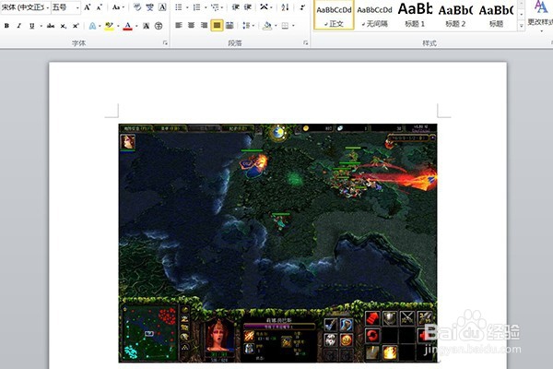Click shrink font size icon
This screenshot has width=553, height=369.
pyautogui.click(x=100, y=7)
